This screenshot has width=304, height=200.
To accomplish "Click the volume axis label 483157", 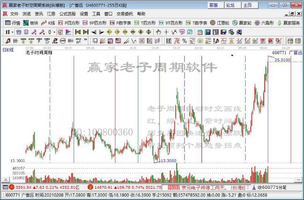I will point(18,168).
